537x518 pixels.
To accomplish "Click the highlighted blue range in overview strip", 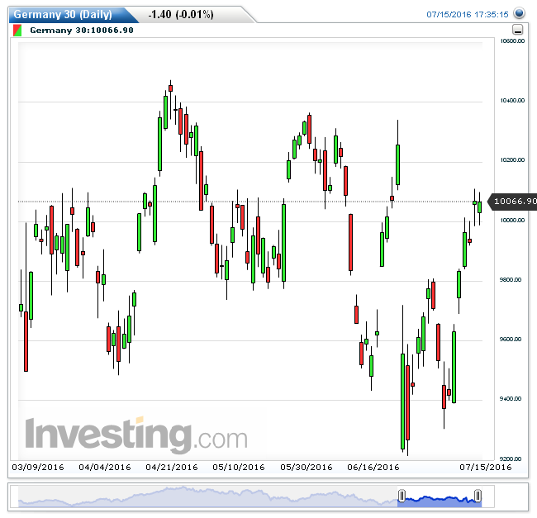I will 440,500.
